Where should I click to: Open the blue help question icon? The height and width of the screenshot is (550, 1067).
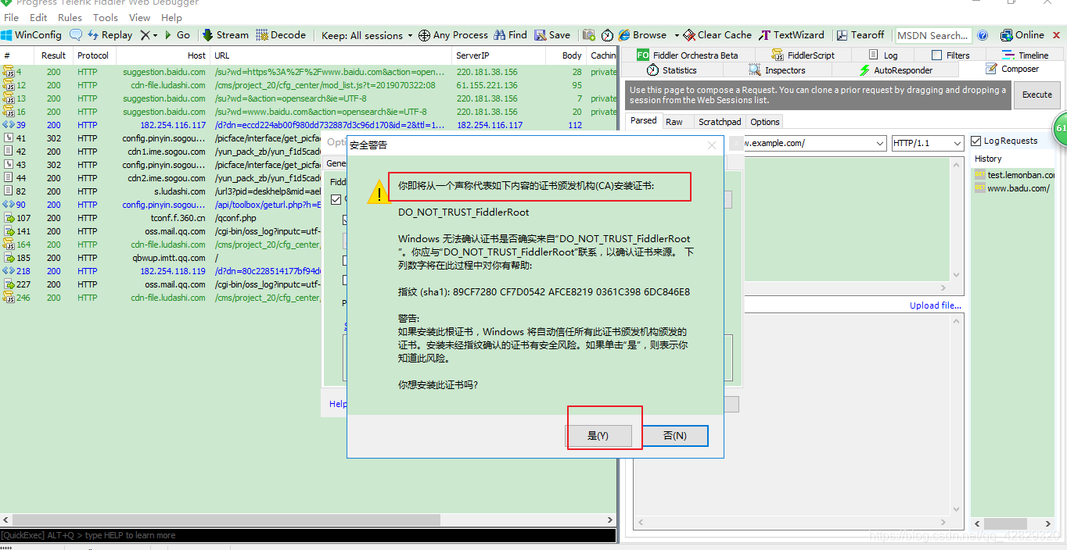point(983,35)
